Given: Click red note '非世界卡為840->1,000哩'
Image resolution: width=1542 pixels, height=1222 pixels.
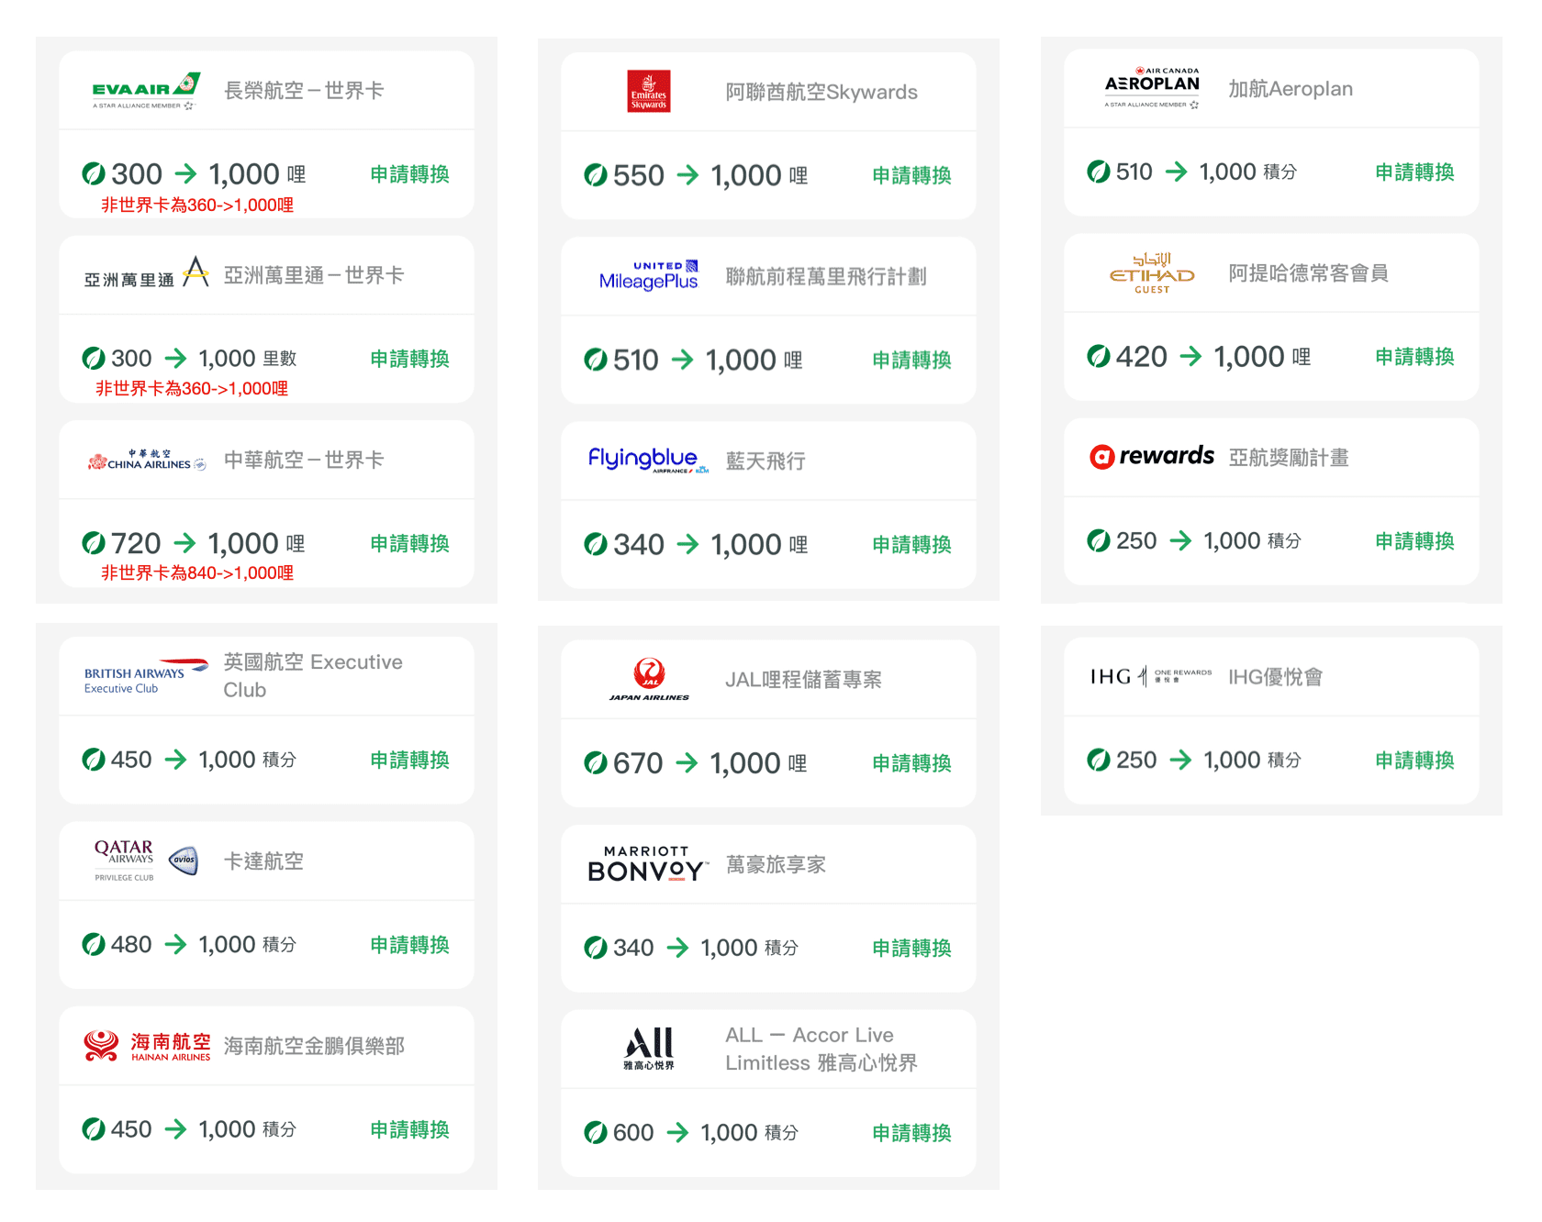Looking at the screenshot, I should 197,572.
